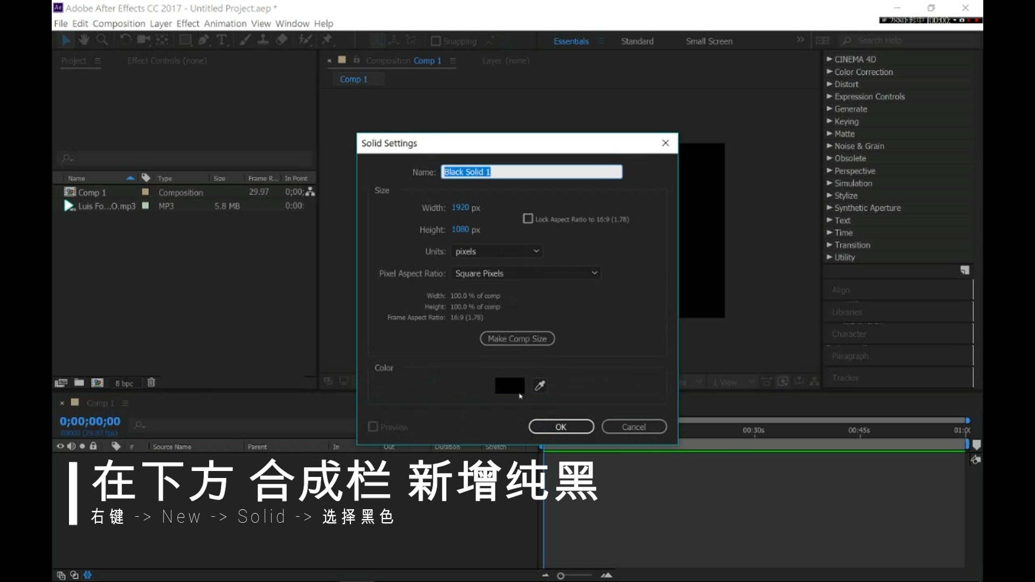Click the trash delete icon in Project panel

151,383
